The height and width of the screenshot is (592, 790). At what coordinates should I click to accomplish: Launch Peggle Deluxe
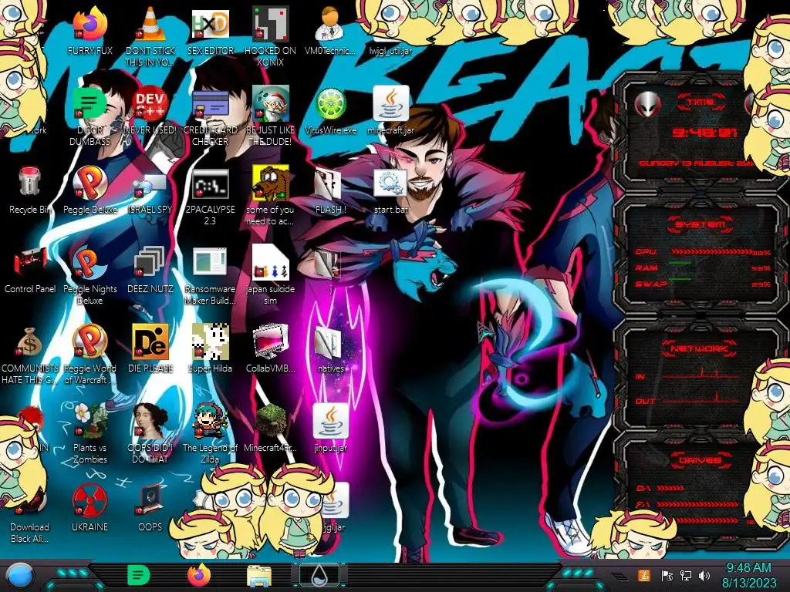(89, 182)
